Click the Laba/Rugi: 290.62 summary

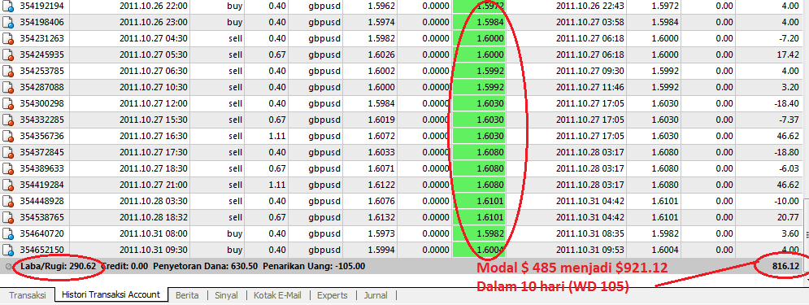point(59,267)
